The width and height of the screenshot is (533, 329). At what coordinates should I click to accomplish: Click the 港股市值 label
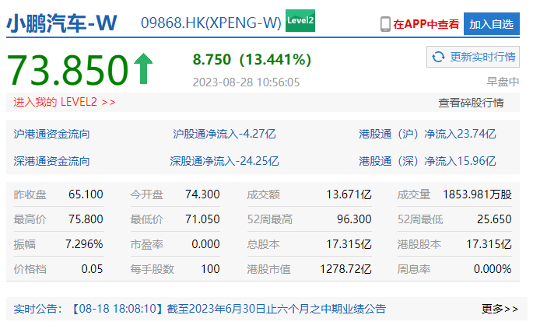click(269, 270)
